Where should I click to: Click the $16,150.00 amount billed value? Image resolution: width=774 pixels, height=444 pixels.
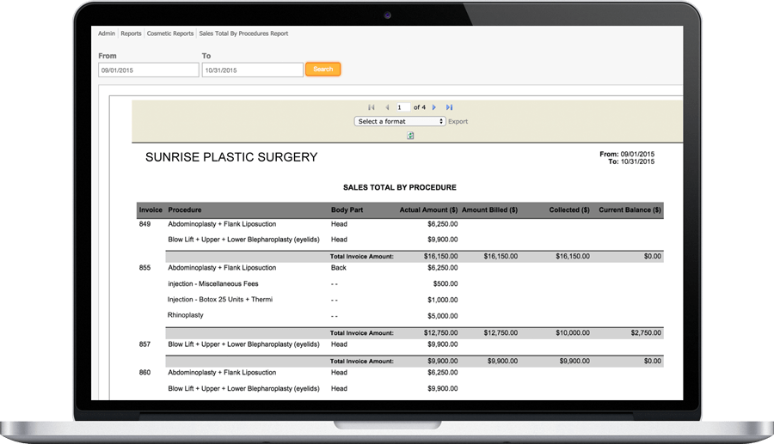pos(501,256)
